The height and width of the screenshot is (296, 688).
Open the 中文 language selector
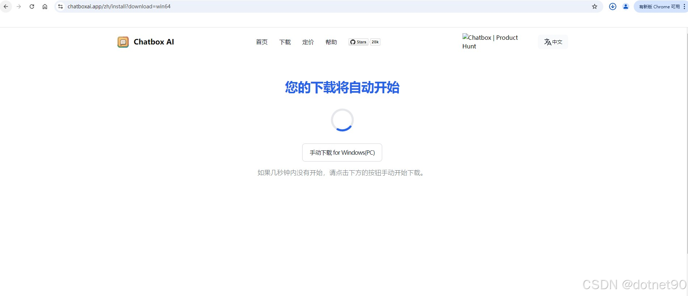553,42
